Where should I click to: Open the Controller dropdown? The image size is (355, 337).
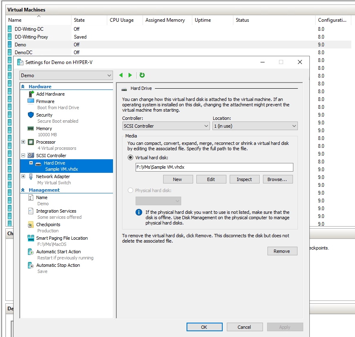(166, 126)
